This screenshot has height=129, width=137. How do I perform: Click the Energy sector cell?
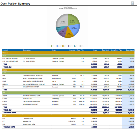point(54,81)
